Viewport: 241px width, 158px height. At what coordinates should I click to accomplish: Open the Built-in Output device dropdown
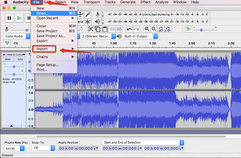pos(140,36)
